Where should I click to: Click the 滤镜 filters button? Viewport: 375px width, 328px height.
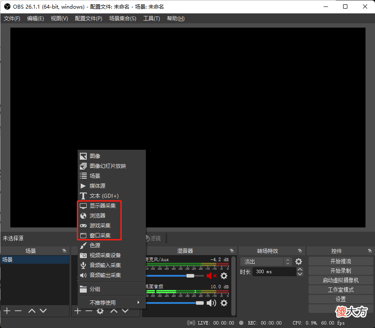click(x=153, y=238)
